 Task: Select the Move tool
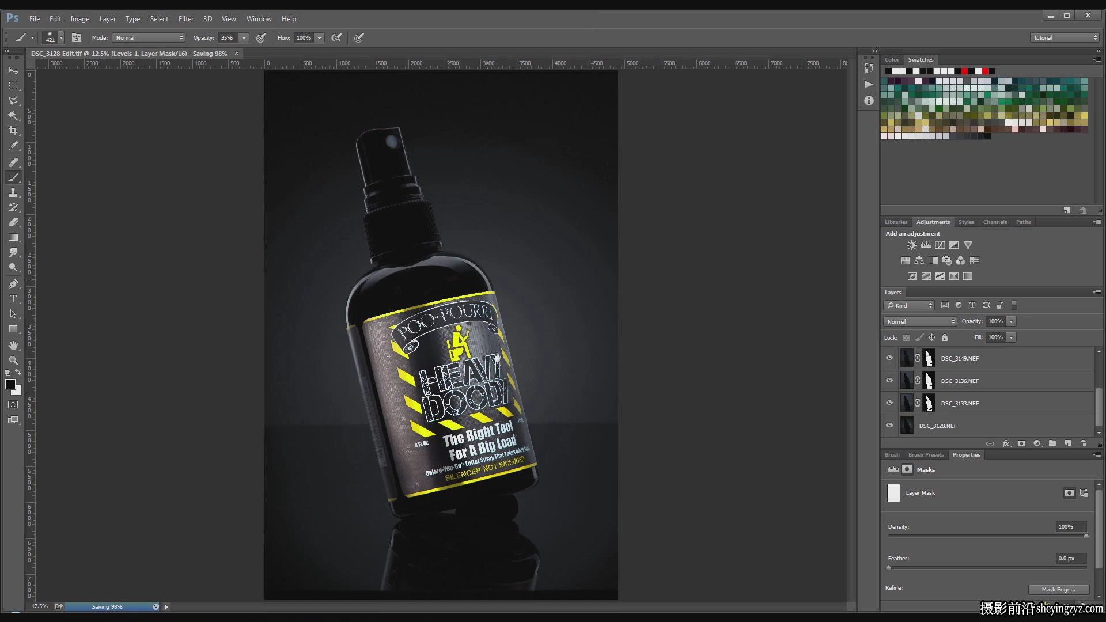tap(13, 70)
